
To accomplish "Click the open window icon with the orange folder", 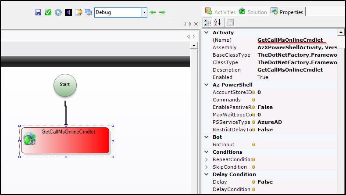I will (78, 12).
